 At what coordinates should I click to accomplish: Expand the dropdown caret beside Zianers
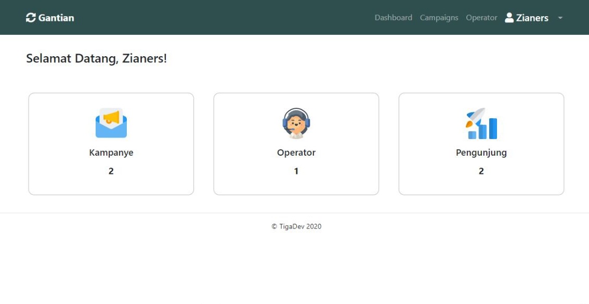coord(560,18)
